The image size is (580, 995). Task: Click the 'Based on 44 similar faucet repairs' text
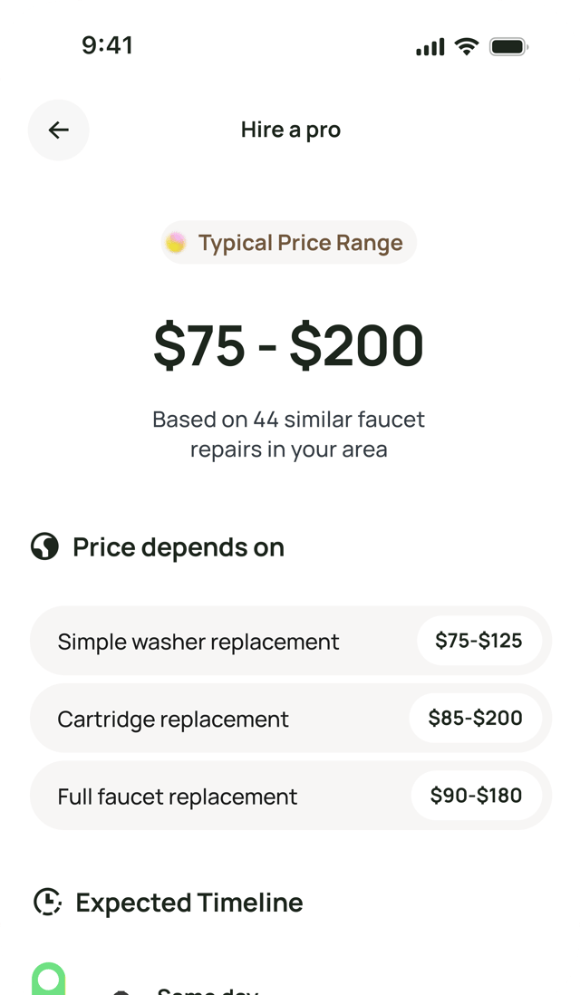click(x=289, y=434)
